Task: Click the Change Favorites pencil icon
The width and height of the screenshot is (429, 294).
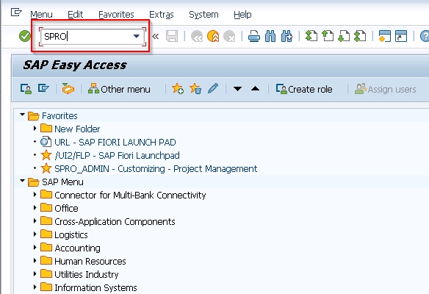Action: [x=213, y=89]
